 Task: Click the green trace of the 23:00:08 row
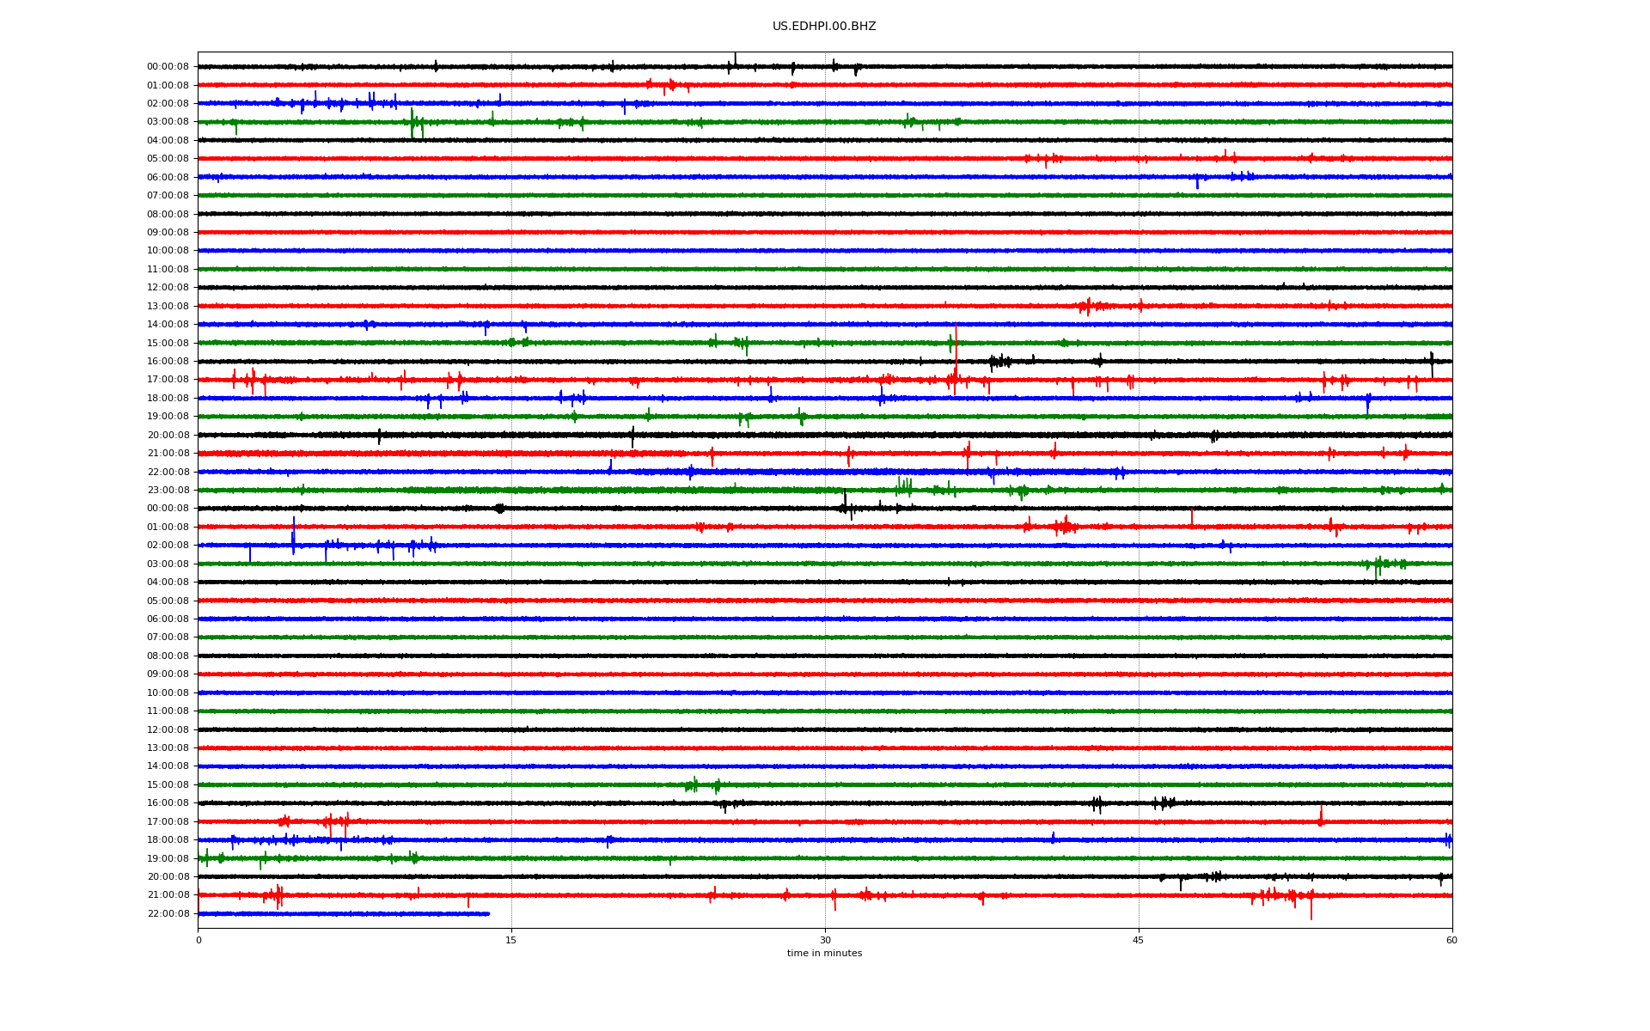(825, 490)
